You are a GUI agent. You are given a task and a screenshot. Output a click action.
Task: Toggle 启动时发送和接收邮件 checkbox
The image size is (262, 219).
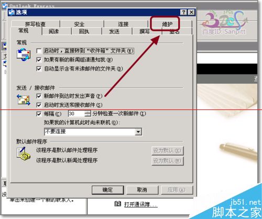pos(39,105)
